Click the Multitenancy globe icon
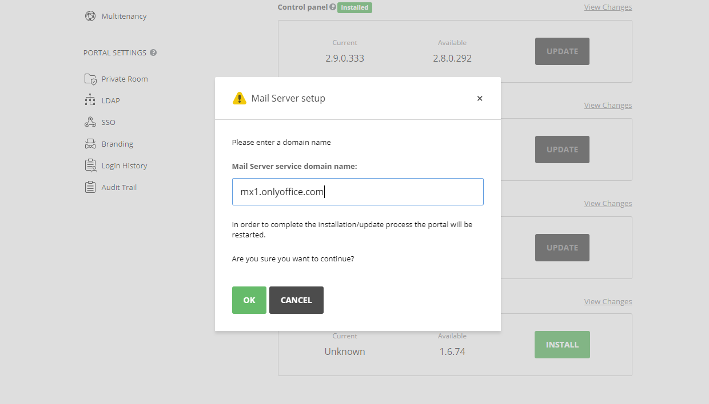This screenshot has width=709, height=404. [x=90, y=16]
